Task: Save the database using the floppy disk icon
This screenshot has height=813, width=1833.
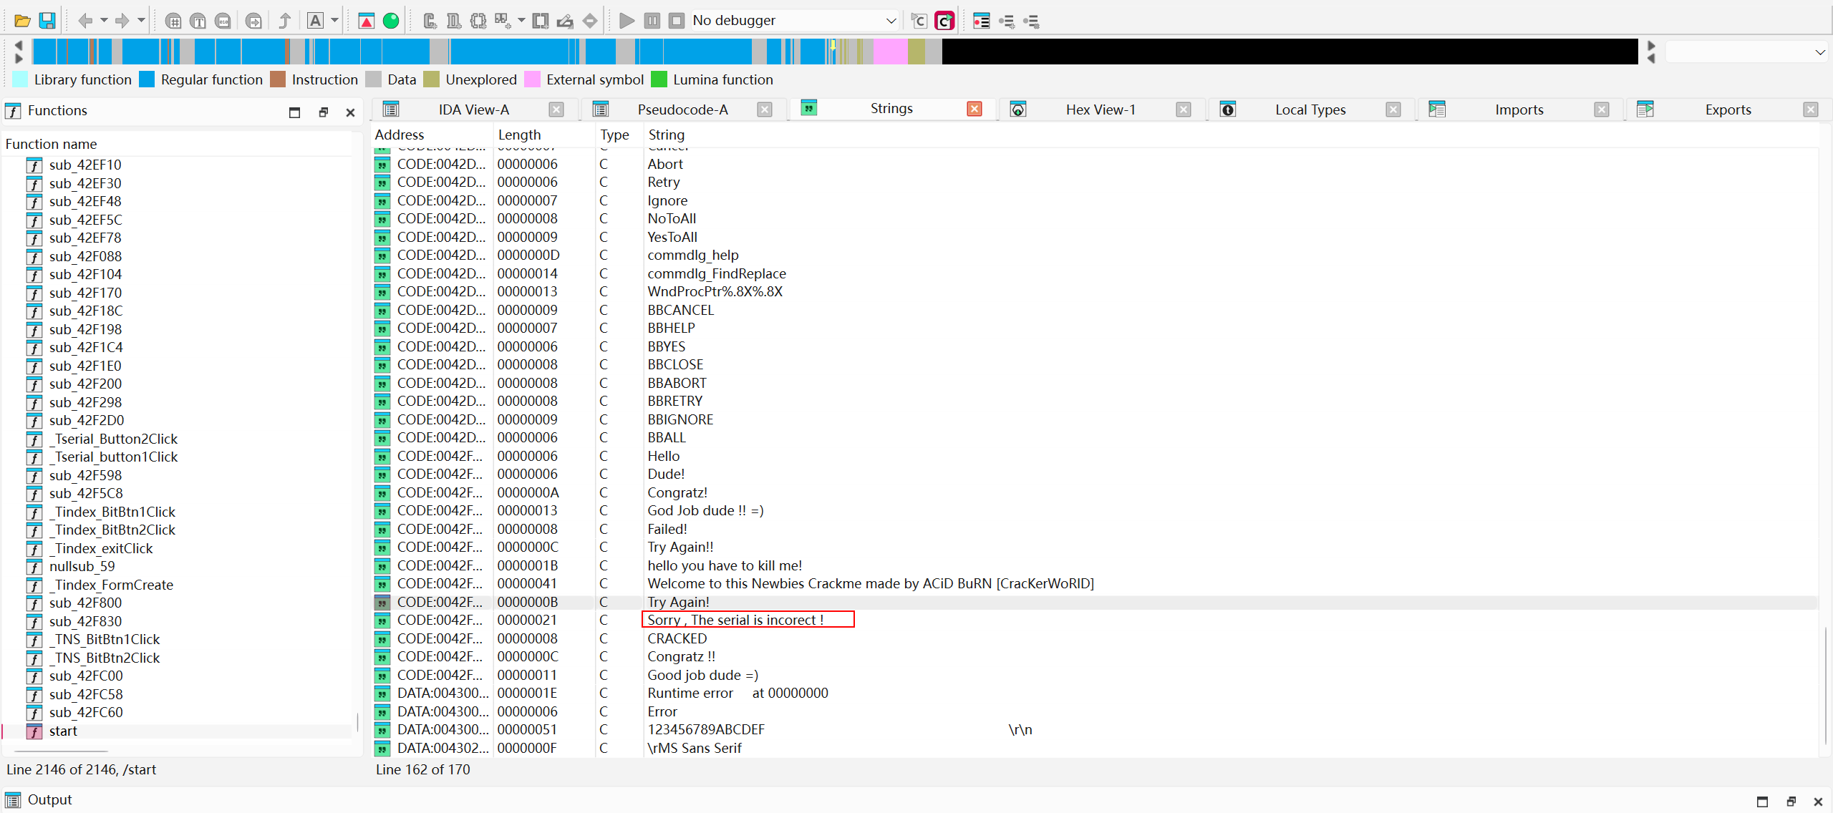Action: tap(47, 21)
